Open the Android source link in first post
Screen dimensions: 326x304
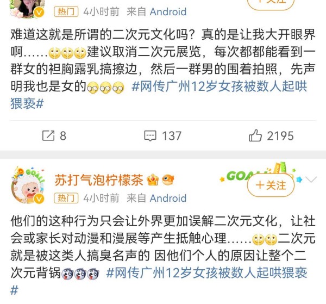pyautogui.click(x=168, y=11)
